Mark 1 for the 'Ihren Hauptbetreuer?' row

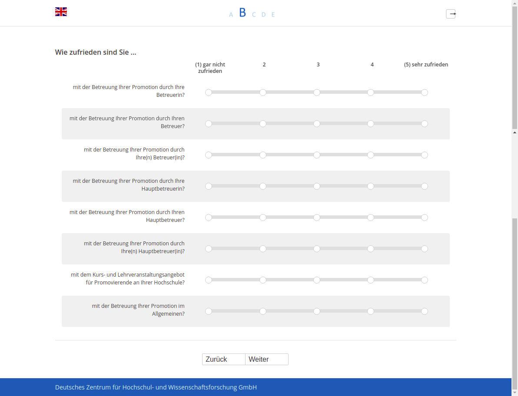point(209,218)
